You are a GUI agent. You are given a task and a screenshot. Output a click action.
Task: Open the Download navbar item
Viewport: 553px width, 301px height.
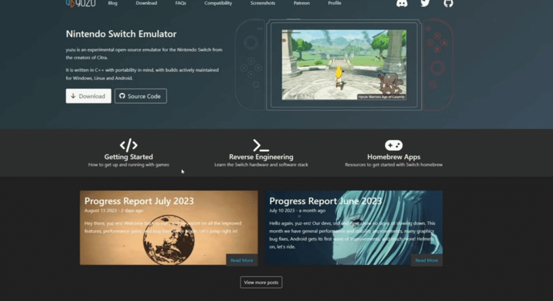pyautogui.click(x=146, y=3)
